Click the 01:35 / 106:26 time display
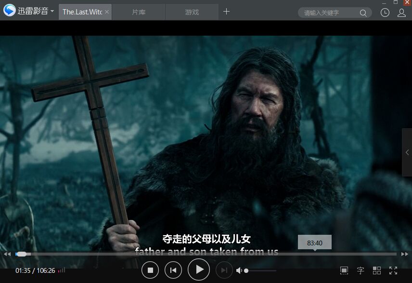 click(35, 270)
